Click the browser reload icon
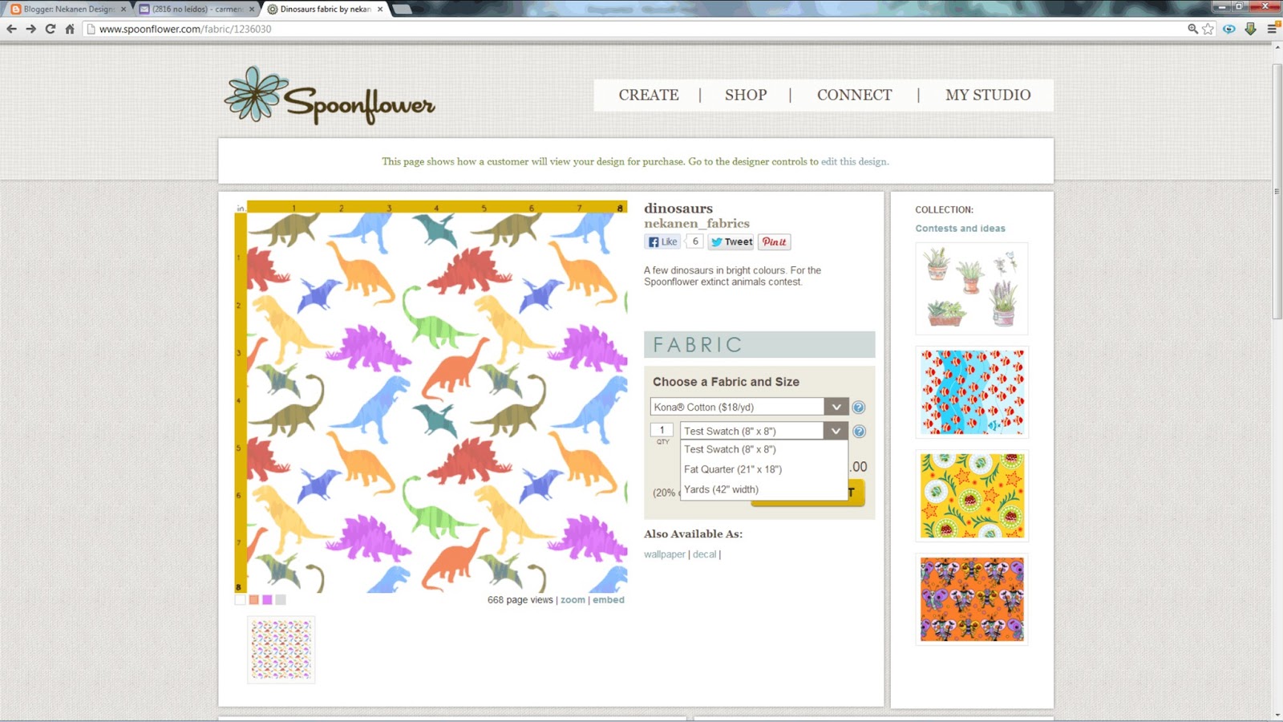 coord(50,27)
